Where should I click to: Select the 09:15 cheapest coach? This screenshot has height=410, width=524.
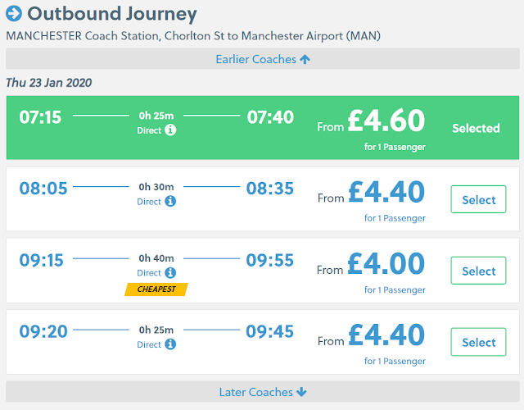tap(478, 271)
